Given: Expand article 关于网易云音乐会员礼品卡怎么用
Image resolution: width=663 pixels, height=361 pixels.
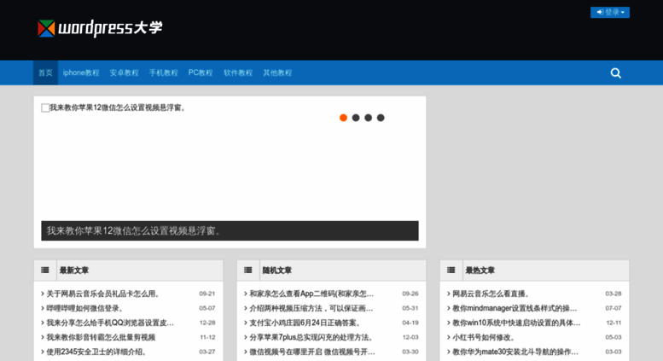Looking at the screenshot, I should (103, 294).
